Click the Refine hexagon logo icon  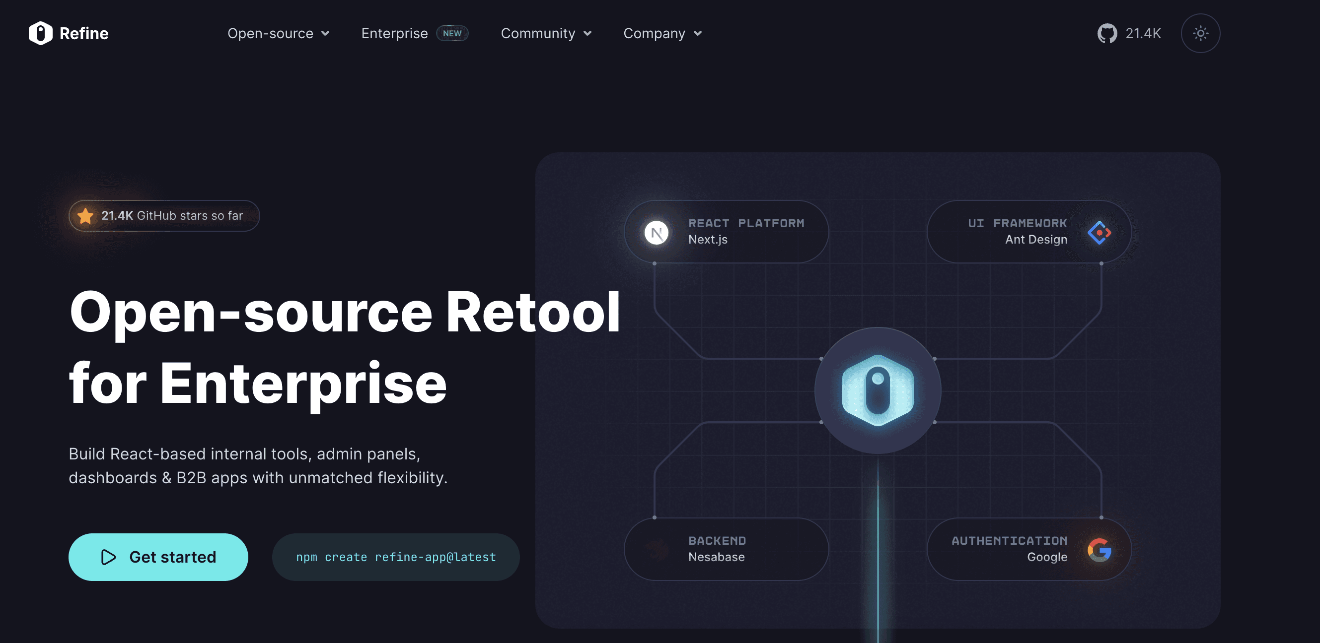pos(41,33)
